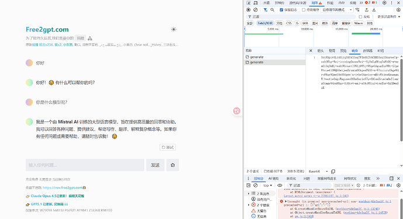Select the JS filter chip
The width and height of the screenshot is (403, 219).
297,23
